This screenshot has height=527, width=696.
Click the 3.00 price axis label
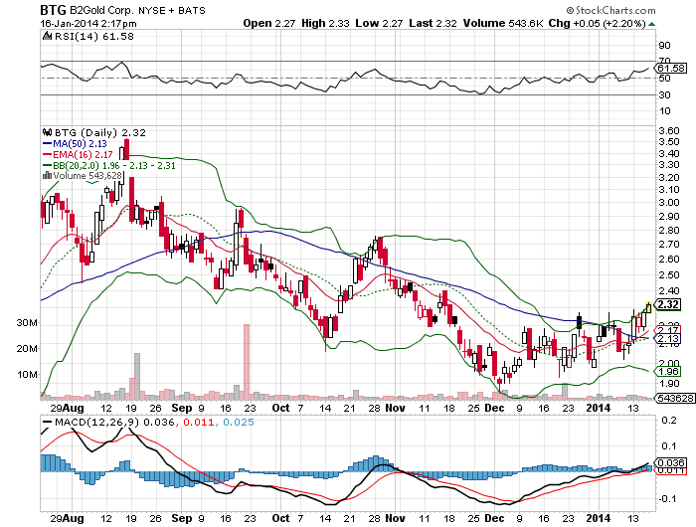pos(669,203)
